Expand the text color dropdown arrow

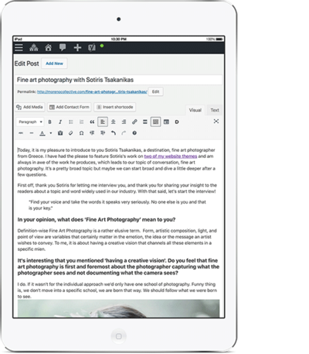(x=51, y=133)
